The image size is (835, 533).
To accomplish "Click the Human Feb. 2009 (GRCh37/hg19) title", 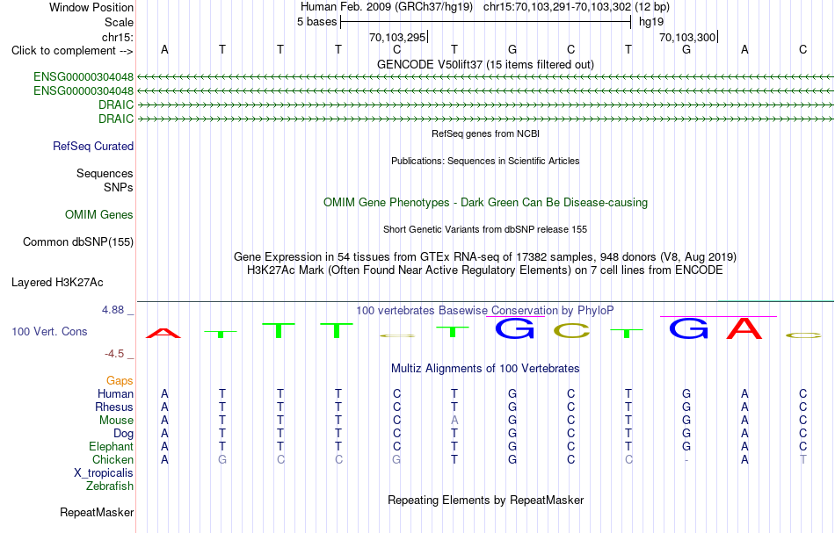I will click(x=387, y=7).
